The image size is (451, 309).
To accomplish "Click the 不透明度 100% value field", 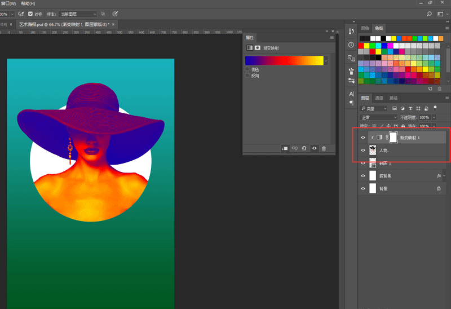I will [425, 117].
